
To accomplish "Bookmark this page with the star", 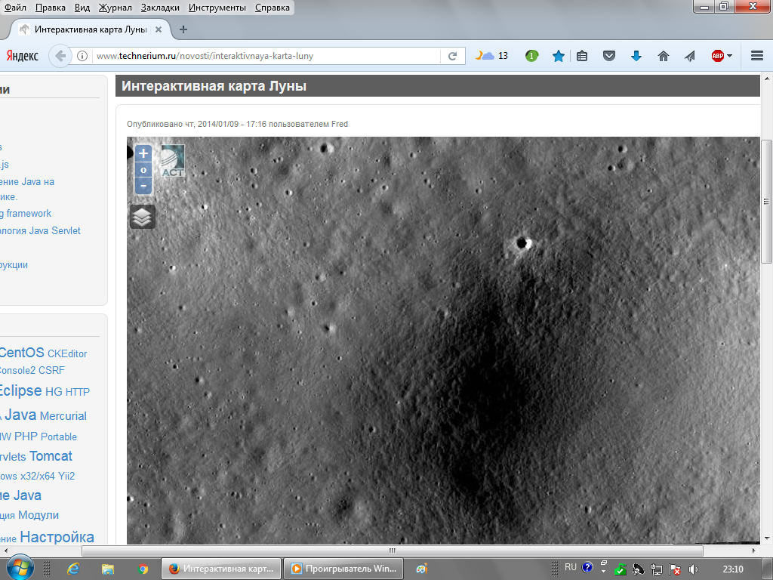I will pos(558,56).
